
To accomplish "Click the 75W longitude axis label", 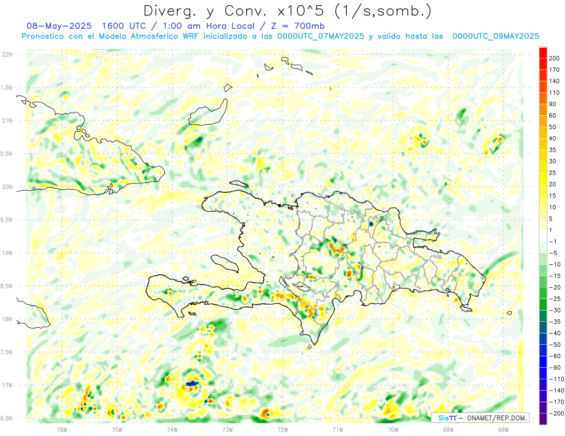I will tap(117, 429).
